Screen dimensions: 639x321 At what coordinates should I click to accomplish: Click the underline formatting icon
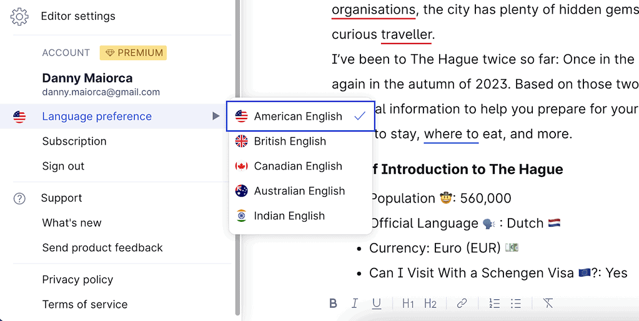[x=377, y=304]
